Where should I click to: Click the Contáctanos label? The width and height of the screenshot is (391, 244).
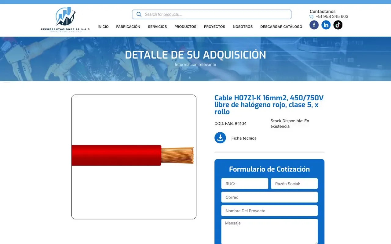[323, 12]
